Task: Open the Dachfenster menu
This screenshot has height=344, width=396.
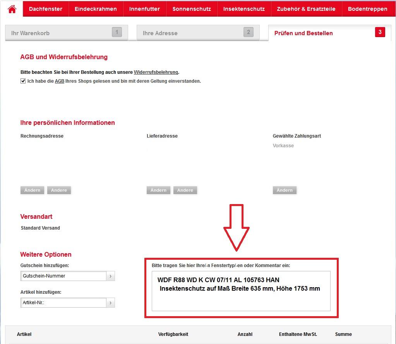Action: [x=46, y=9]
